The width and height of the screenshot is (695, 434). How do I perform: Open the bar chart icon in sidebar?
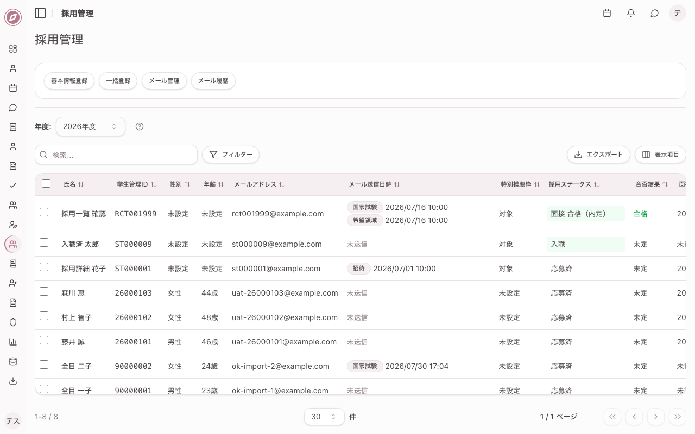pos(13,342)
